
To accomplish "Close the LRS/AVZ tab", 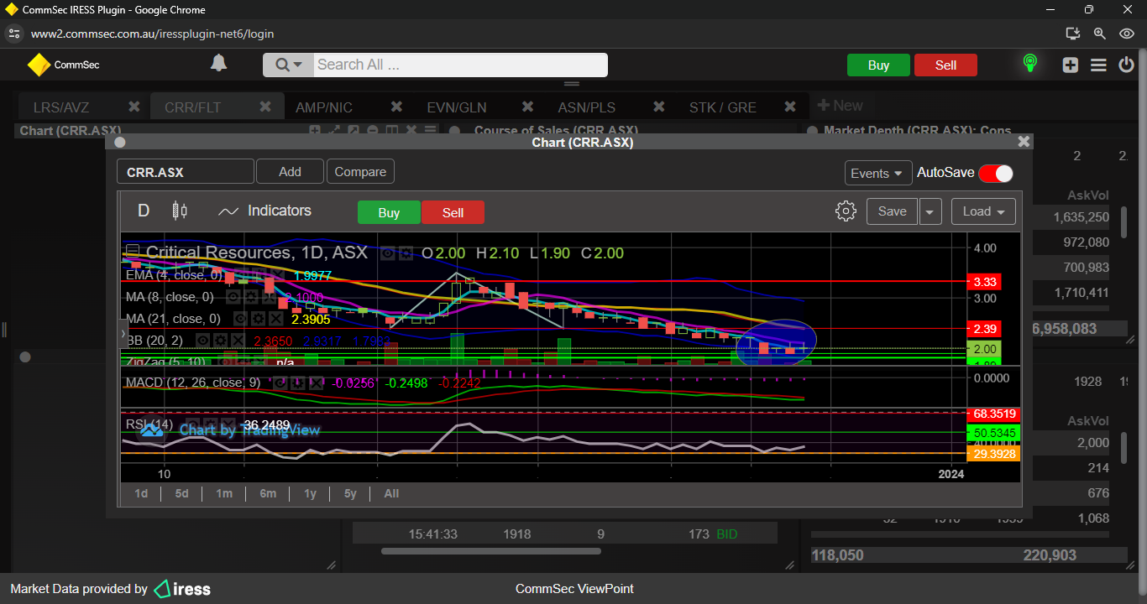I will pyautogui.click(x=134, y=107).
